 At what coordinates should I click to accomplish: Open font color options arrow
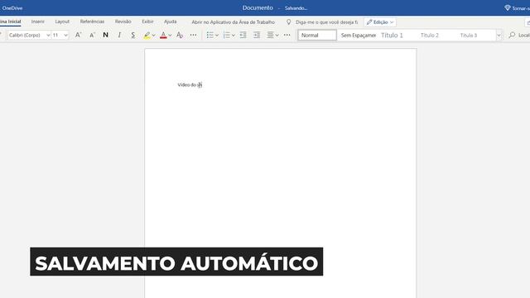170,35
